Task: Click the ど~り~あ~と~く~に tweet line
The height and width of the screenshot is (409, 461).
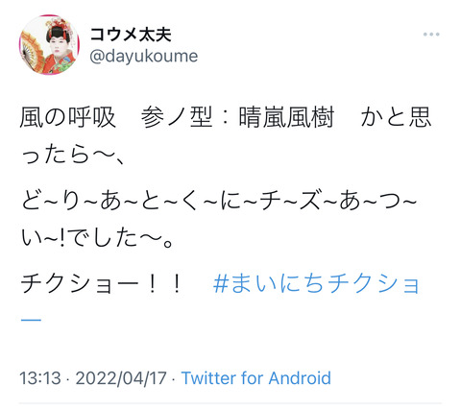Action: pyautogui.click(x=132, y=202)
